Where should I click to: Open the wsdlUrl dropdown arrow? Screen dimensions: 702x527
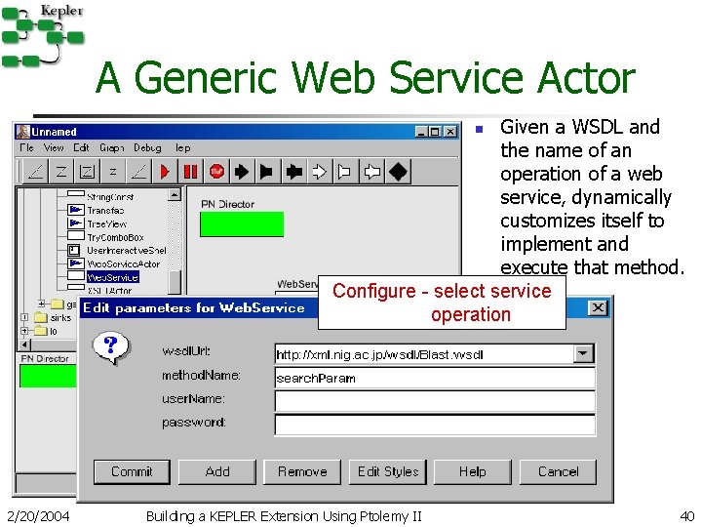(x=583, y=353)
